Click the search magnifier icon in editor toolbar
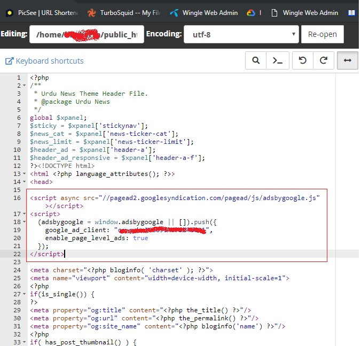Viewport: 361px width, 346px height. [256, 60]
